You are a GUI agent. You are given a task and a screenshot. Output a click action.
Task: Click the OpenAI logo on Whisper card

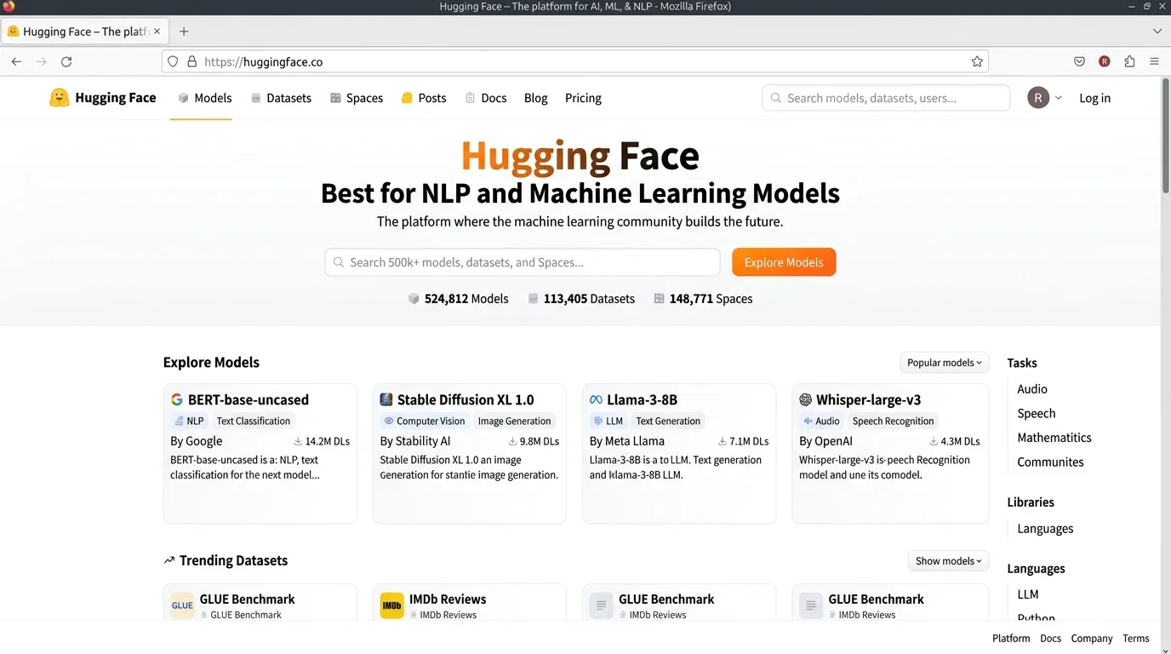(805, 399)
